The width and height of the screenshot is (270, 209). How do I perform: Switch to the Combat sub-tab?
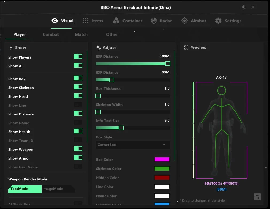tap(51, 34)
